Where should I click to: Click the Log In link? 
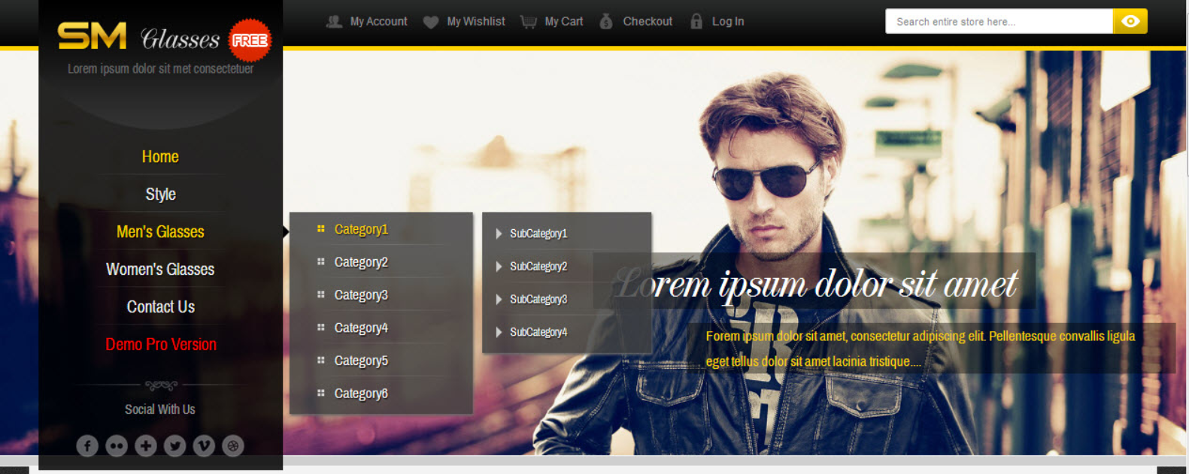point(727,22)
